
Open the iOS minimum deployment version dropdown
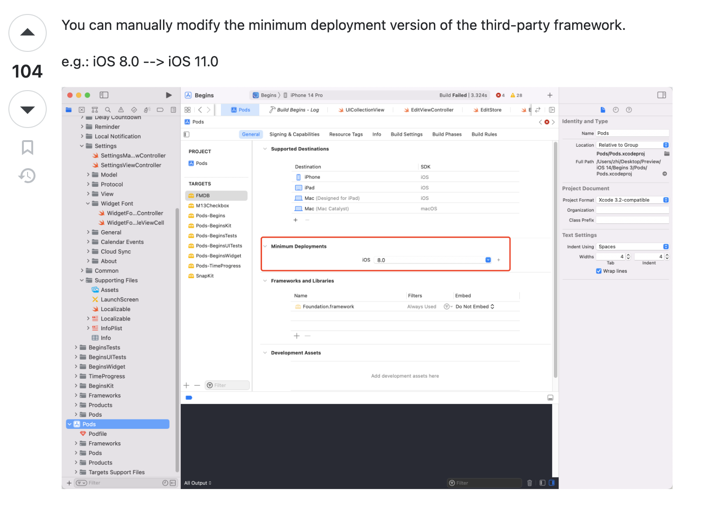click(x=488, y=260)
